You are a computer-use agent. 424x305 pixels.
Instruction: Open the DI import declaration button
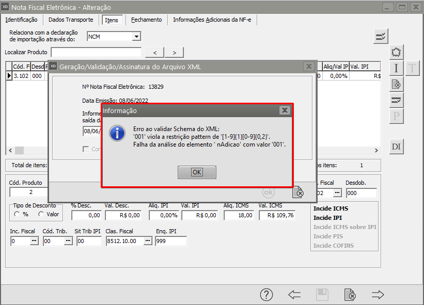point(396,147)
